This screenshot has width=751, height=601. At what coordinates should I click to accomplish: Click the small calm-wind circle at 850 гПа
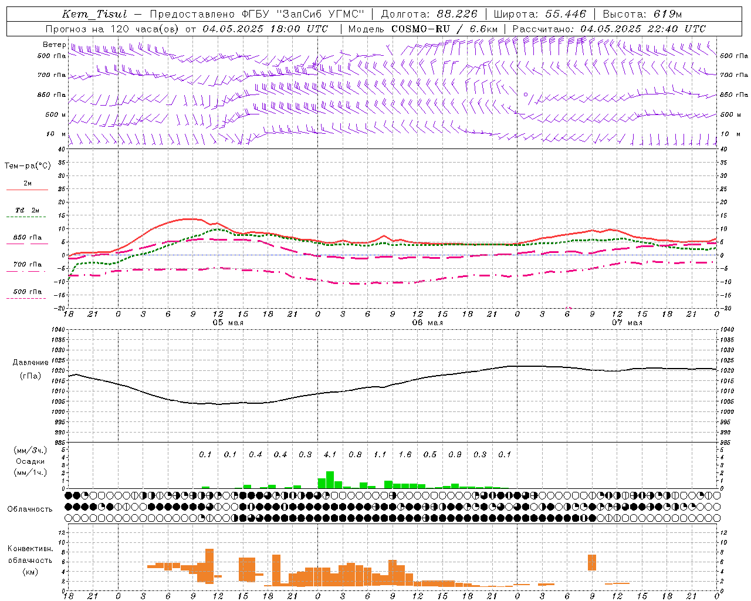point(526,94)
